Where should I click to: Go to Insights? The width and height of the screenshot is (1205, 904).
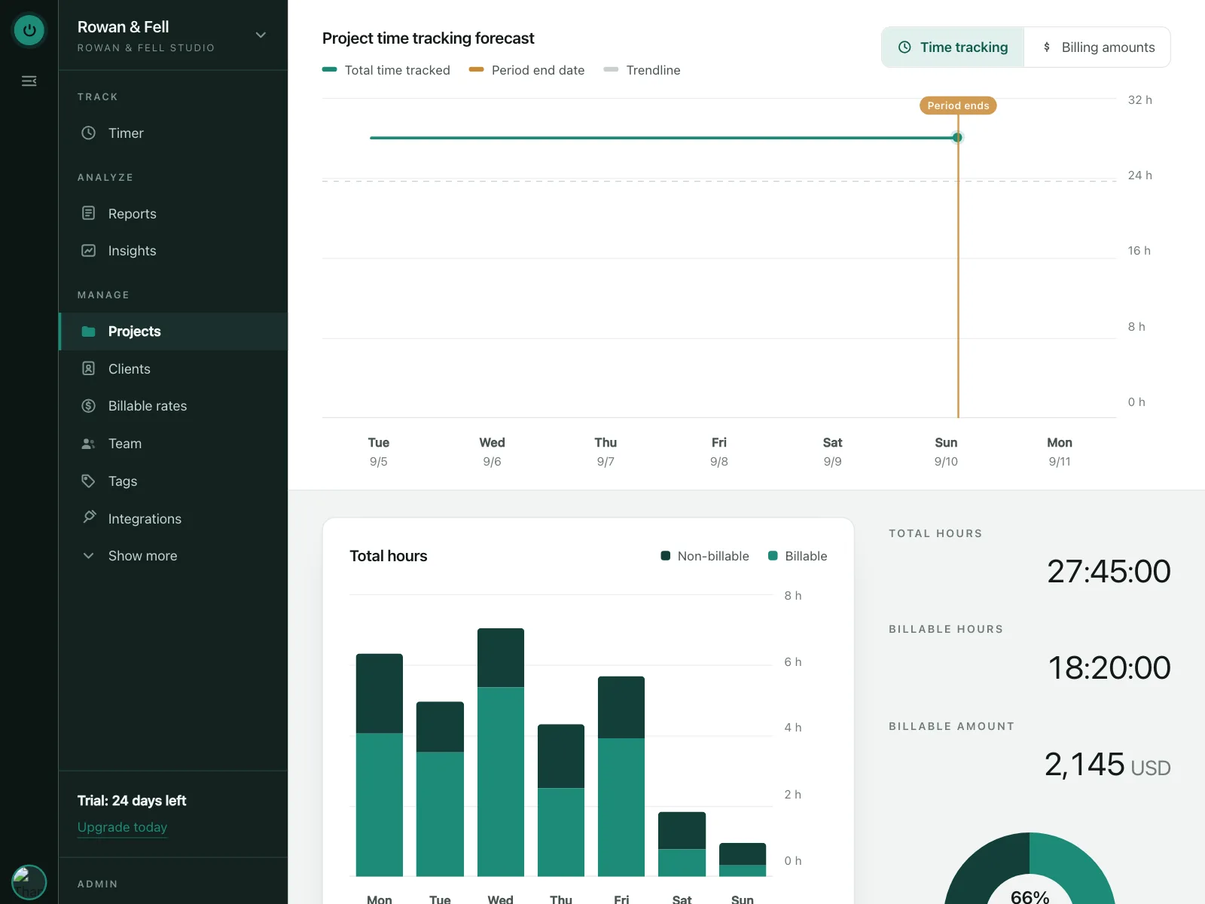click(173, 251)
